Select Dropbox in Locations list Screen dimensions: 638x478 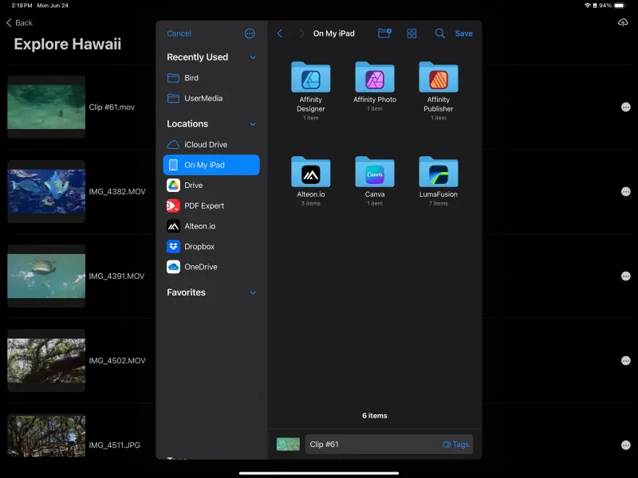(x=199, y=247)
